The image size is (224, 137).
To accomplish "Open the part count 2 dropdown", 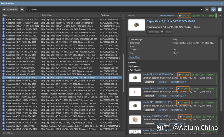I will click(x=219, y=15).
